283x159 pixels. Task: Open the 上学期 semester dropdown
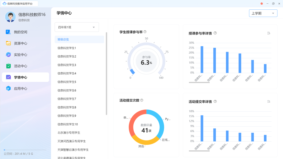tap(263, 13)
